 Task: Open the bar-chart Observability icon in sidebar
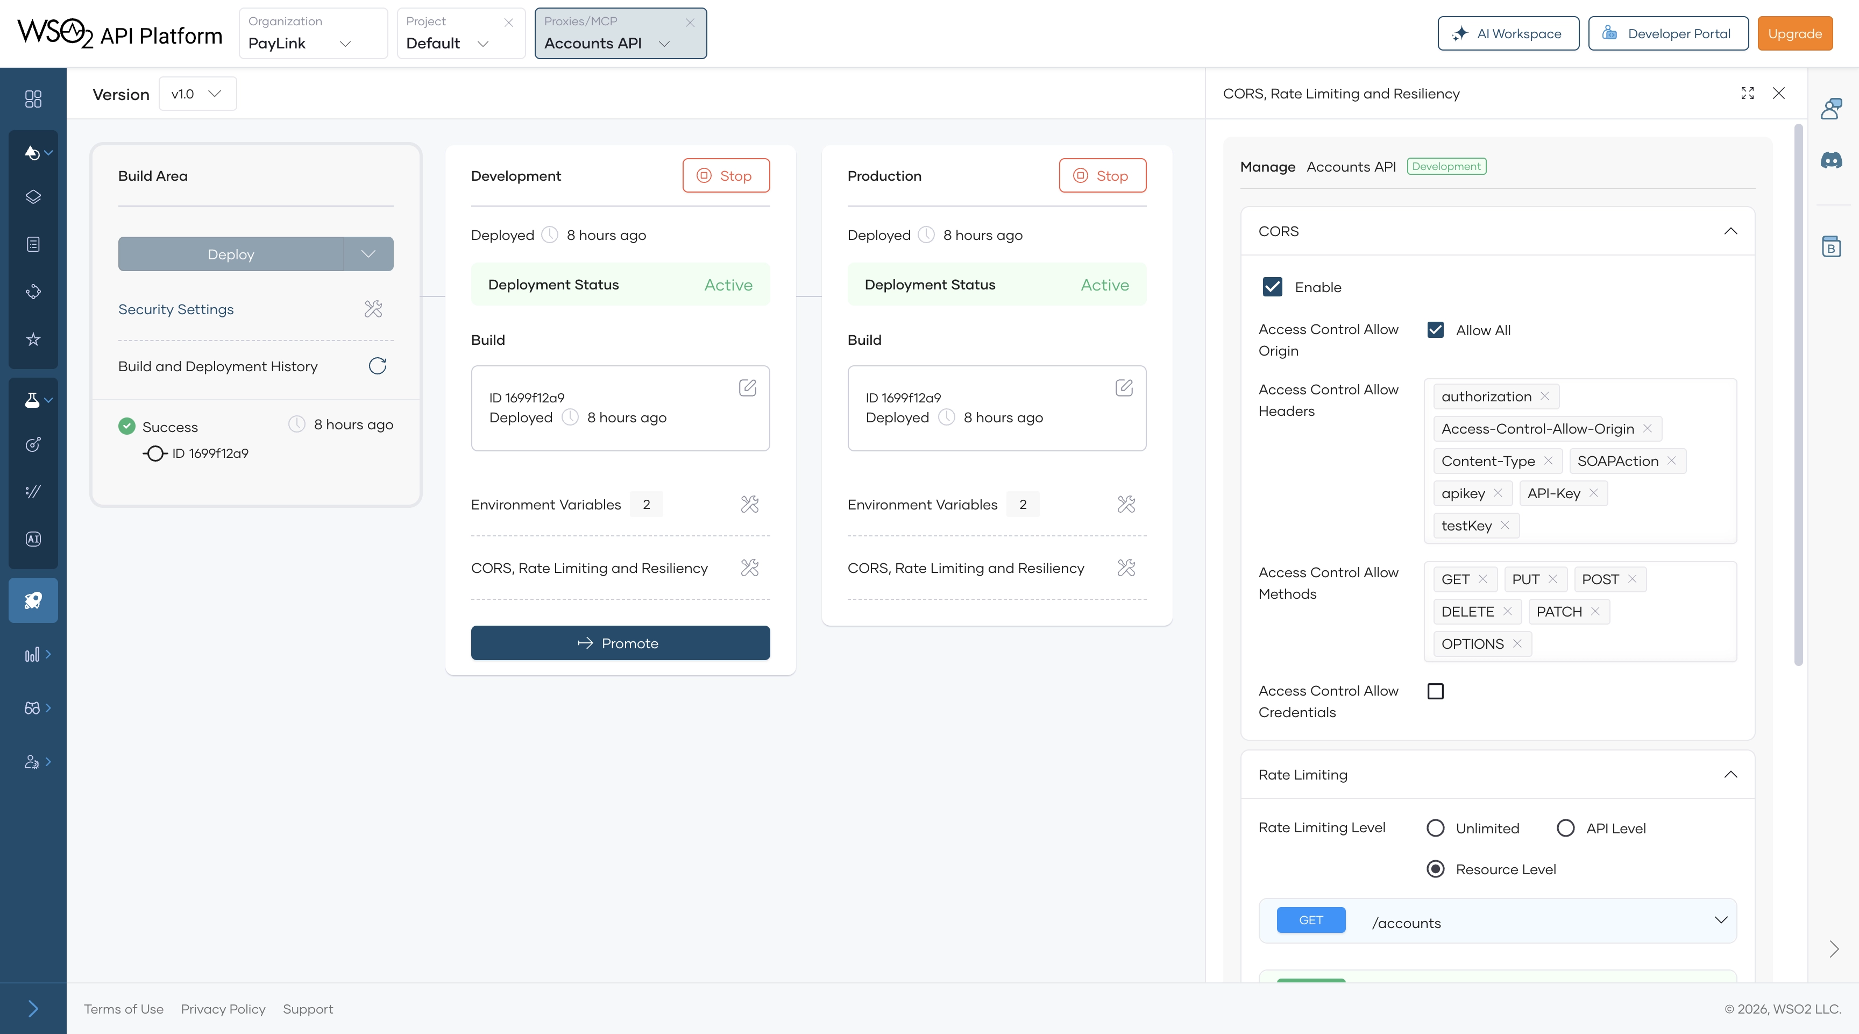31,655
